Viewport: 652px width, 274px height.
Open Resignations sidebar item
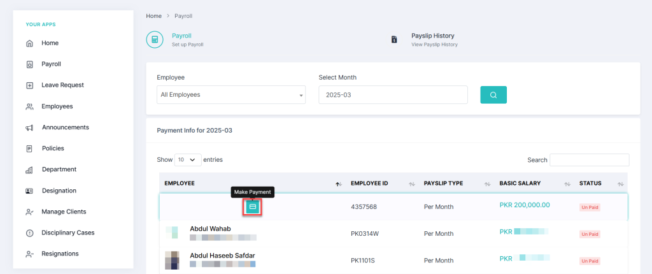[60, 254]
